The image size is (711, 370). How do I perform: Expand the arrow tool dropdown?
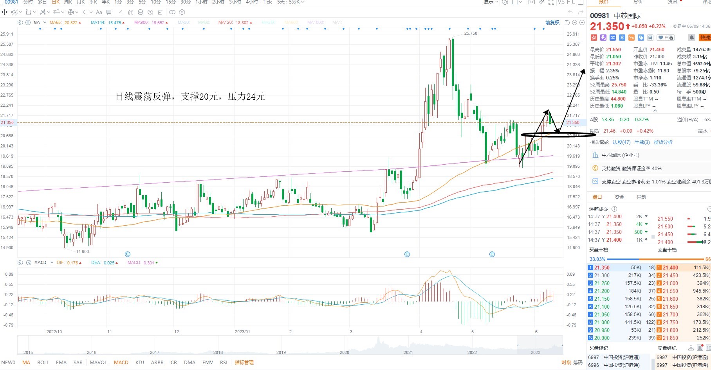(x=91, y=12)
